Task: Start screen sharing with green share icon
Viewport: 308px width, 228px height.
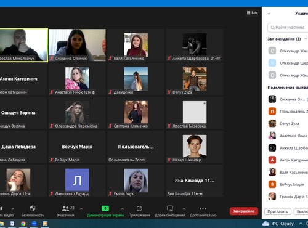Action: point(105,208)
